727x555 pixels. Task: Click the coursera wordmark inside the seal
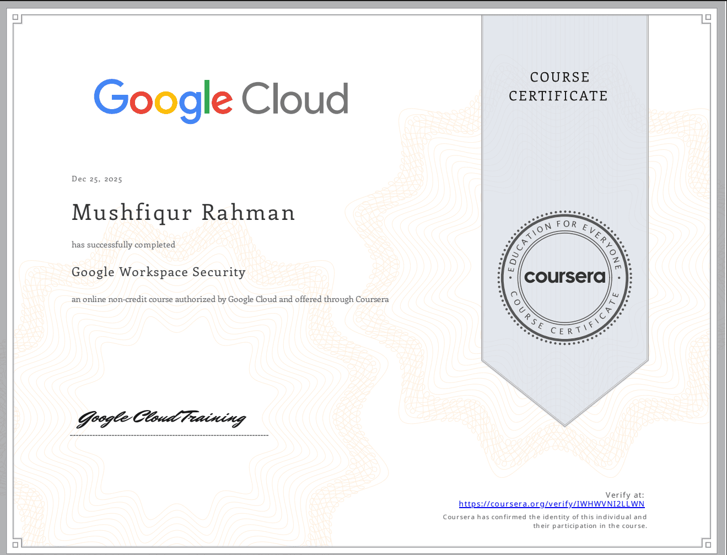click(x=564, y=277)
